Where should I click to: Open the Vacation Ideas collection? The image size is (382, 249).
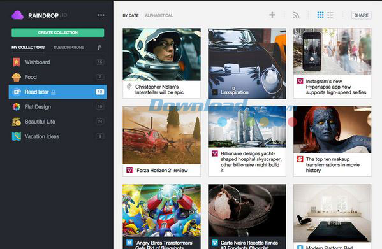click(58, 136)
